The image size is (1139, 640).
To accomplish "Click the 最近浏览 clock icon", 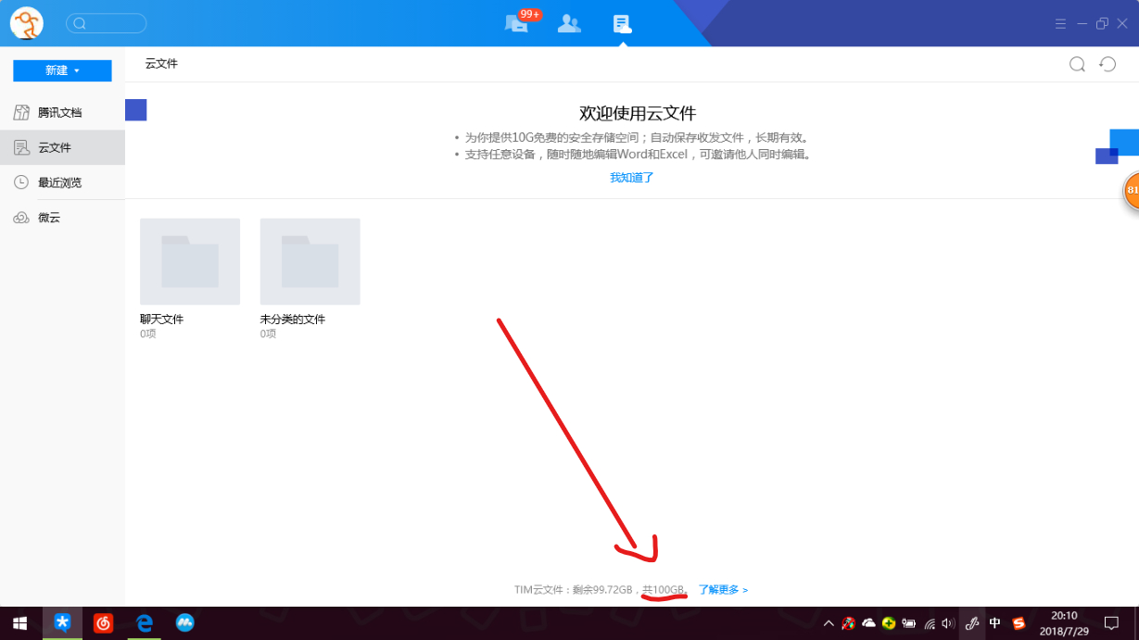I will coord(20,182).
